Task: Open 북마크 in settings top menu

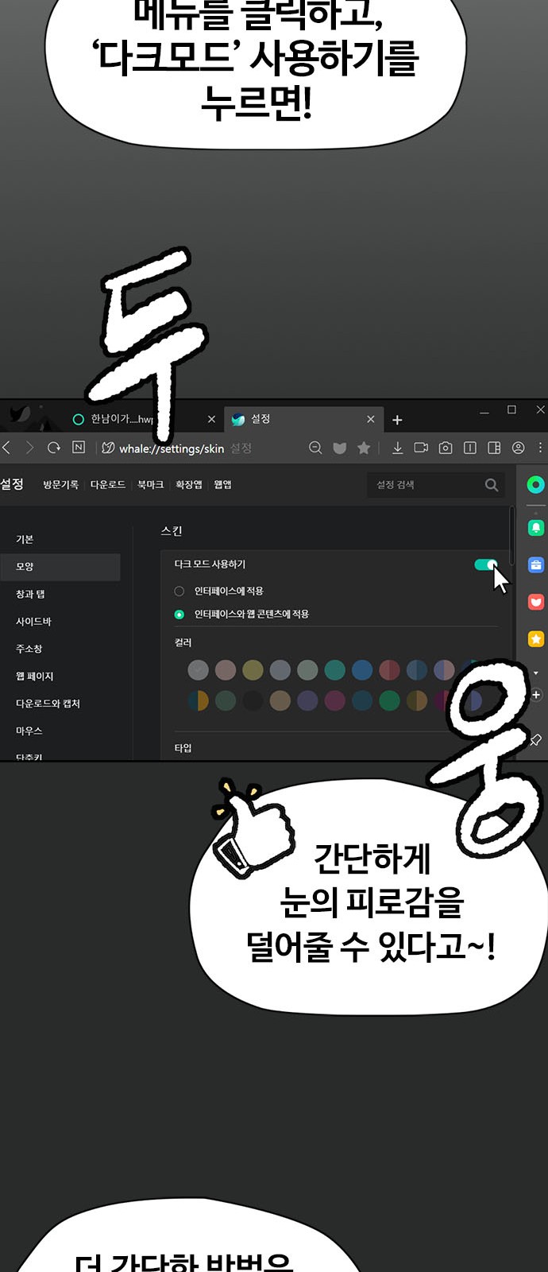Action: [x=151, y=484]
